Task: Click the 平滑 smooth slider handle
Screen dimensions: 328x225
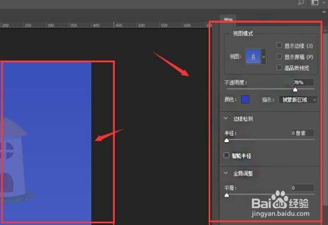Action: [x=227, y=195]
